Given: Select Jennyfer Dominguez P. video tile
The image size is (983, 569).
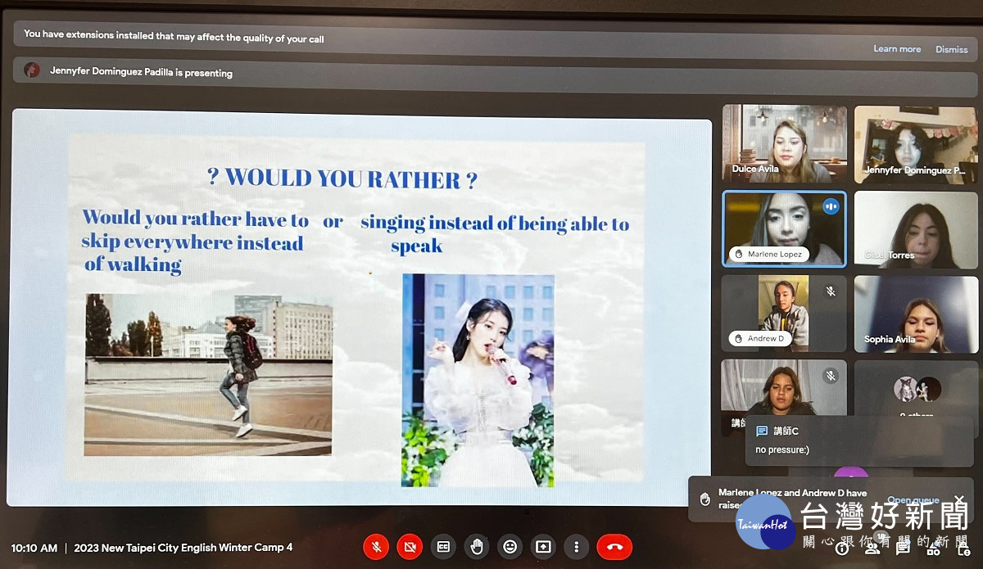Looking at the screenshot, I should click(x=916, y=144).
